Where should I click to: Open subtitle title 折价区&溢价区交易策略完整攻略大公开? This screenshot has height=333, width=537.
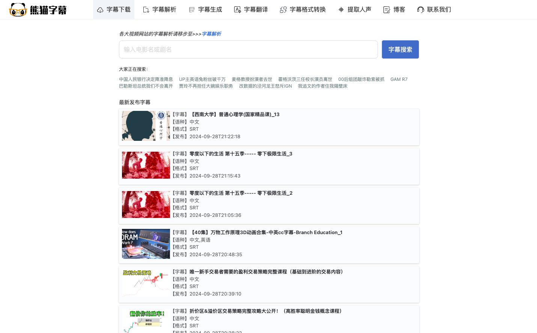(266, 311)
